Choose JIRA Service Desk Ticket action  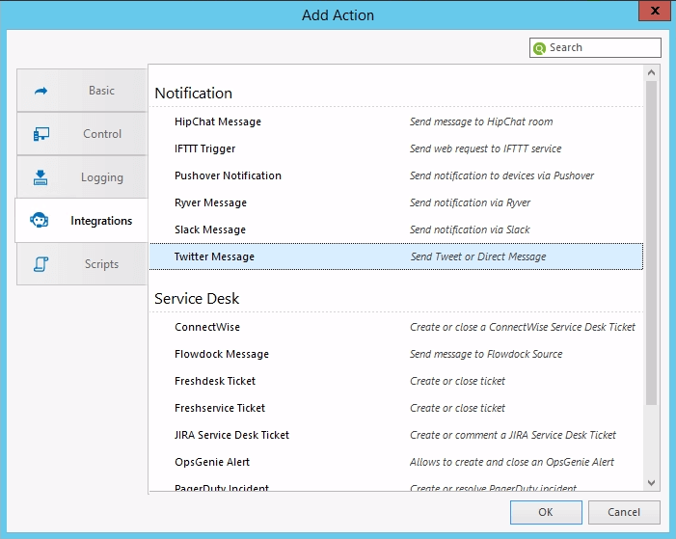(231, 435)
